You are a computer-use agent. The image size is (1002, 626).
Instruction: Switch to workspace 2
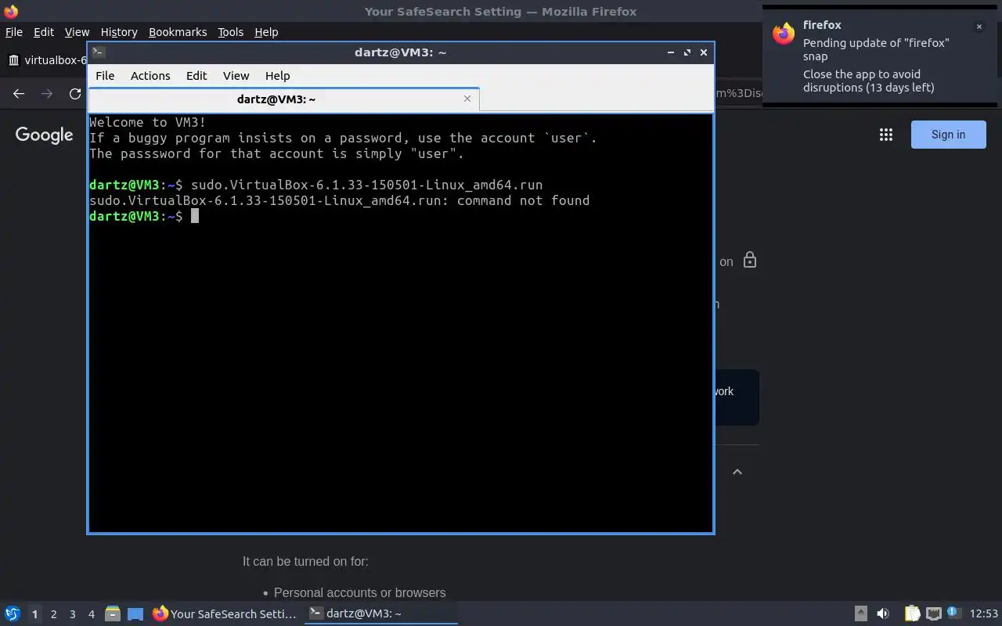pos(53,614)
